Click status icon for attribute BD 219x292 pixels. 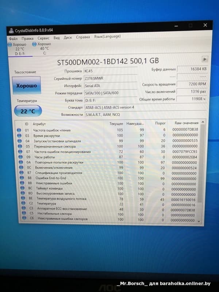point(23,193)
